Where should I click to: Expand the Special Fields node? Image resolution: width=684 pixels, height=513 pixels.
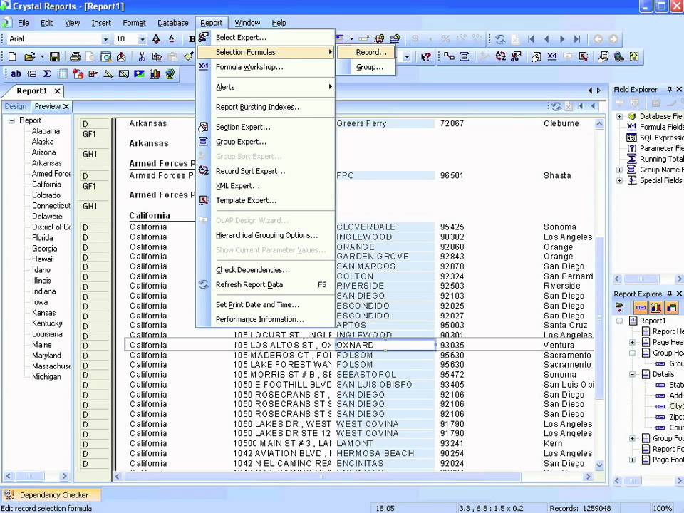[x=619, y=180]
